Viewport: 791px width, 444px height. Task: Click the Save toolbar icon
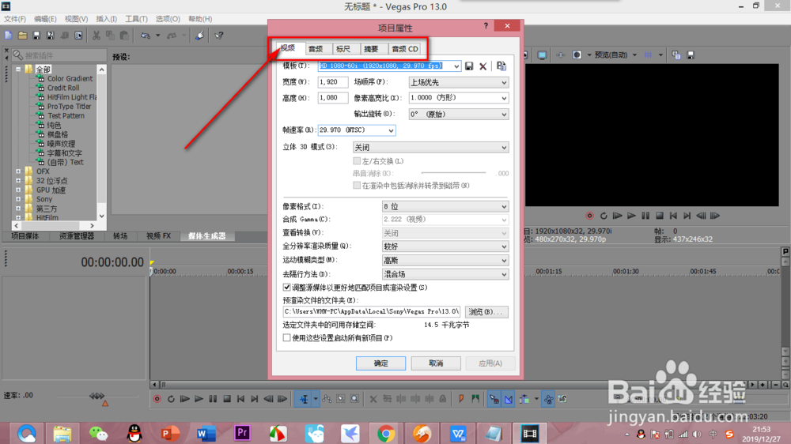click(x=36, y=36)
